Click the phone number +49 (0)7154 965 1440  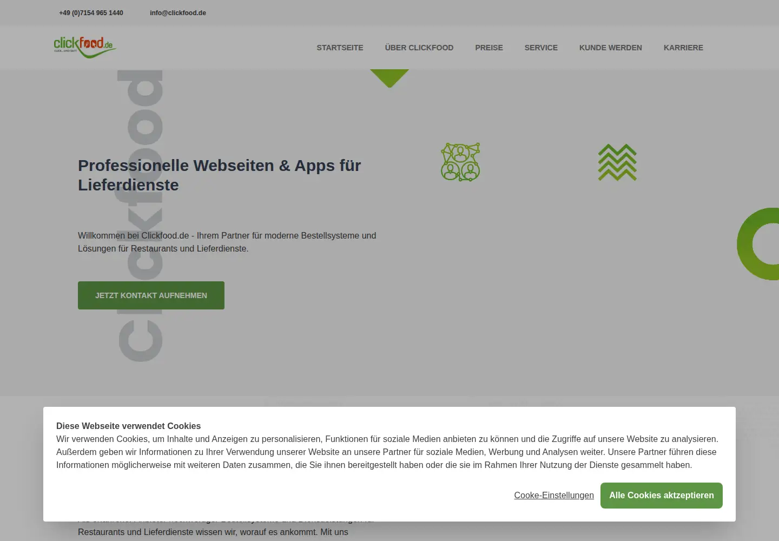click(x=91, y=13)
